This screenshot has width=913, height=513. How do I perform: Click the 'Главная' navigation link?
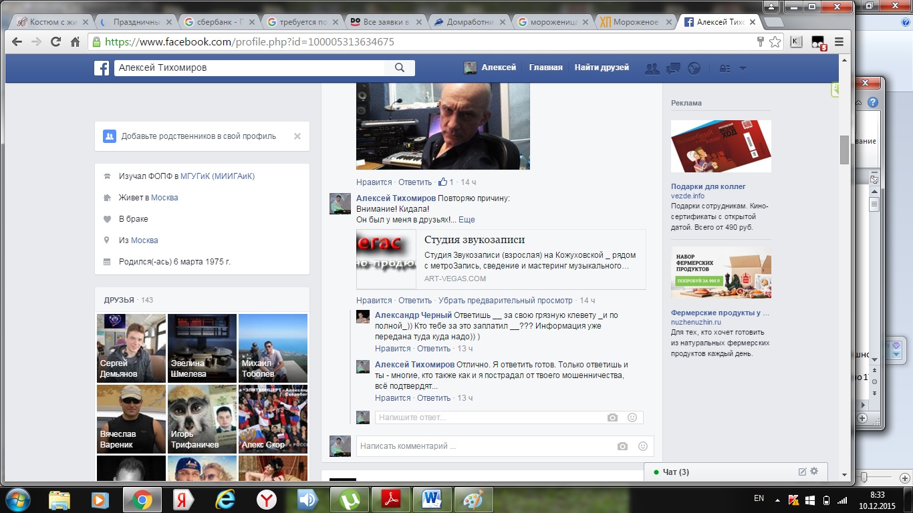pos(545,67)
